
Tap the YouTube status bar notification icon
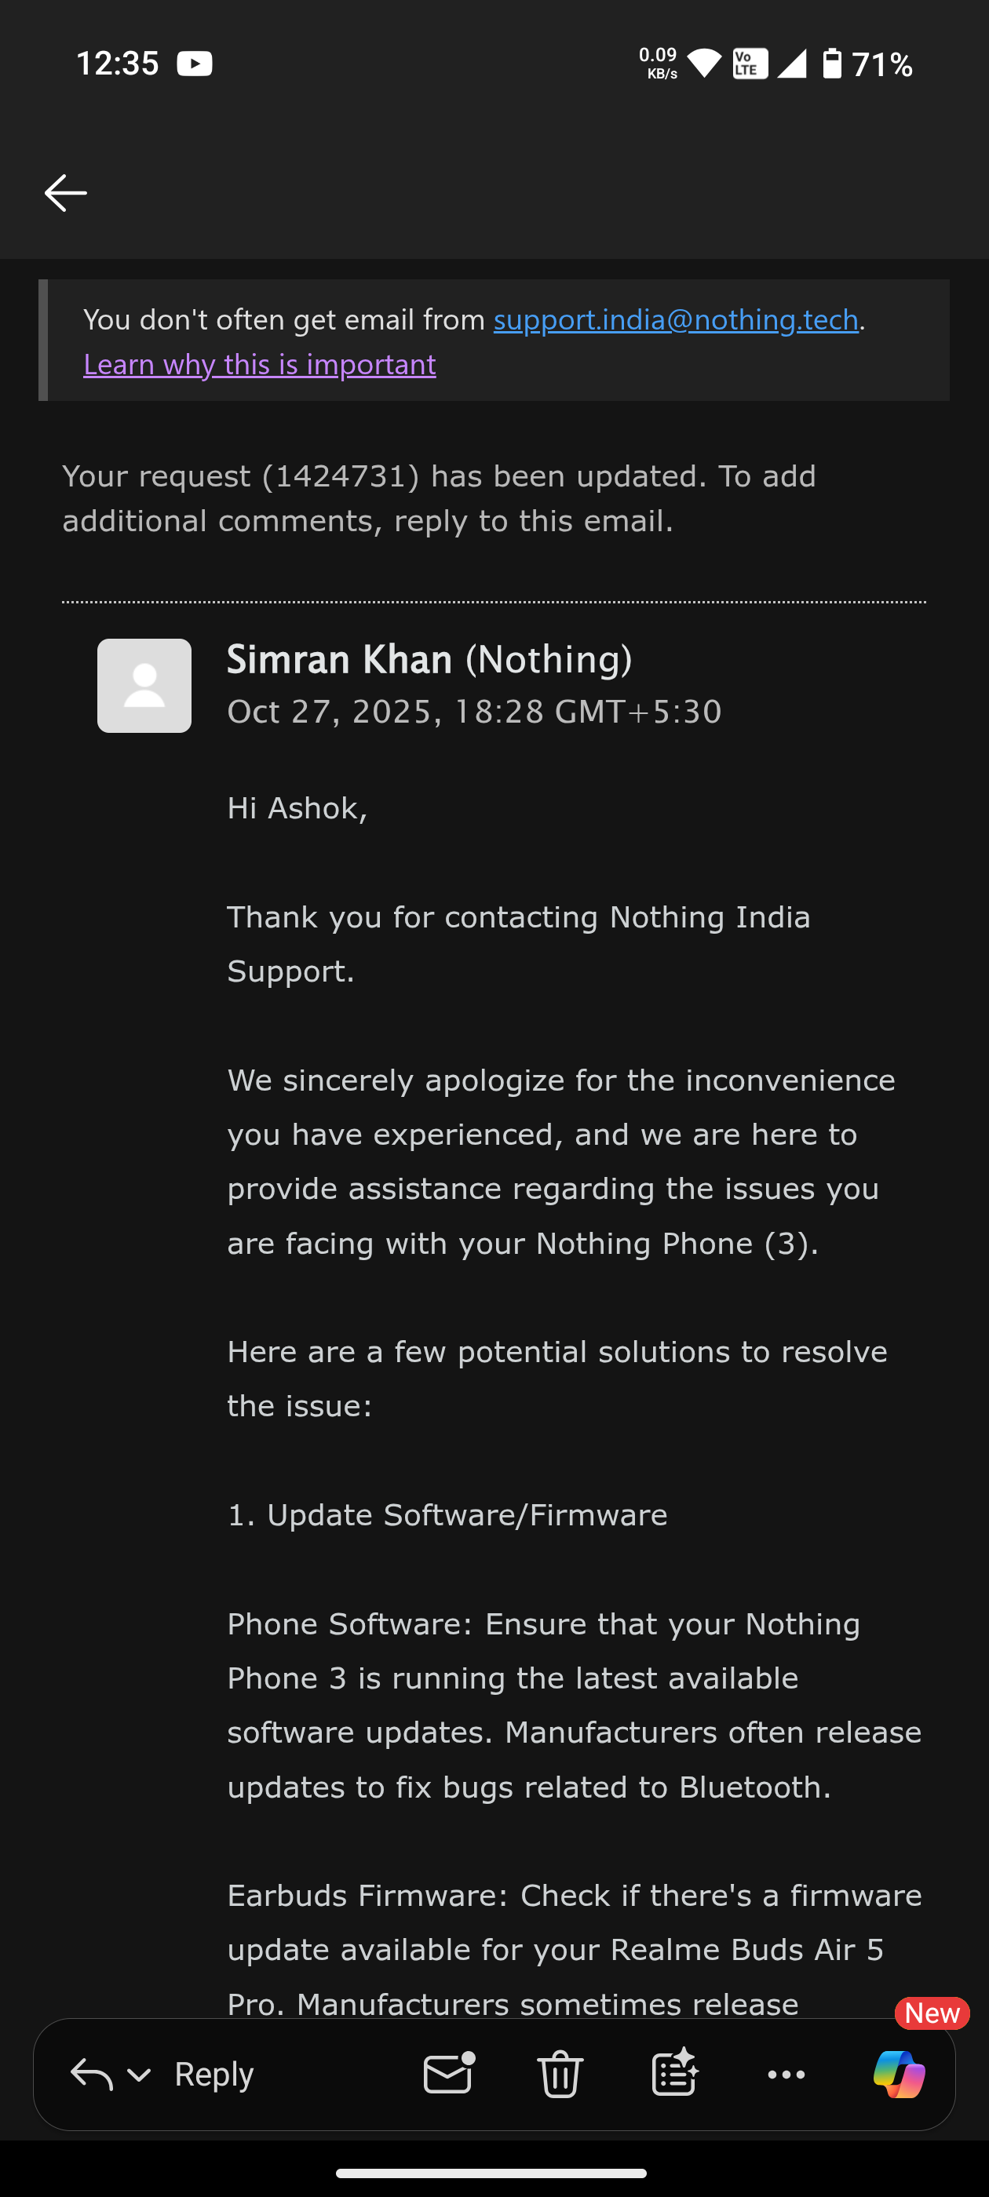(x=195, y=64)
